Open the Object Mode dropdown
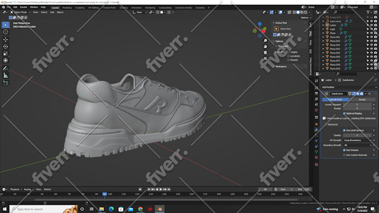379x213 pixels. tap(20, 12)
